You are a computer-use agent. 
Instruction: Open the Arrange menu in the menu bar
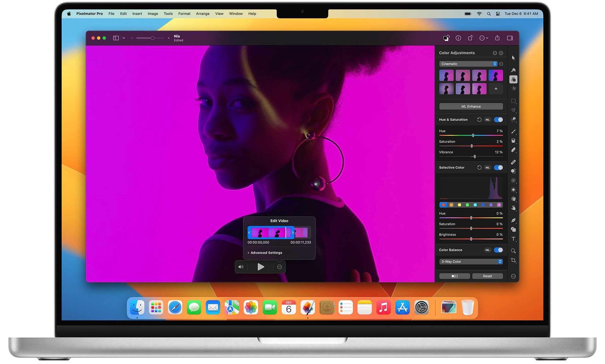(x=203, y=14)
